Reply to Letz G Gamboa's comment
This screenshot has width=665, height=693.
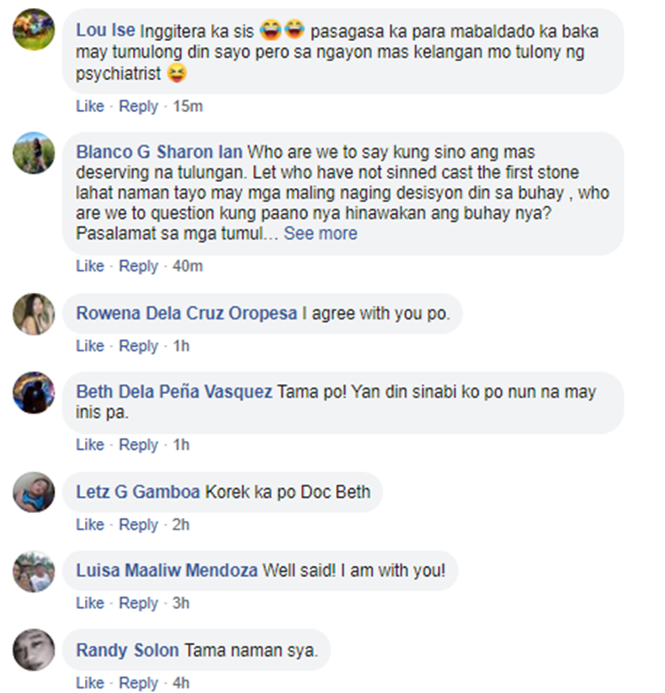click(138, 524)
